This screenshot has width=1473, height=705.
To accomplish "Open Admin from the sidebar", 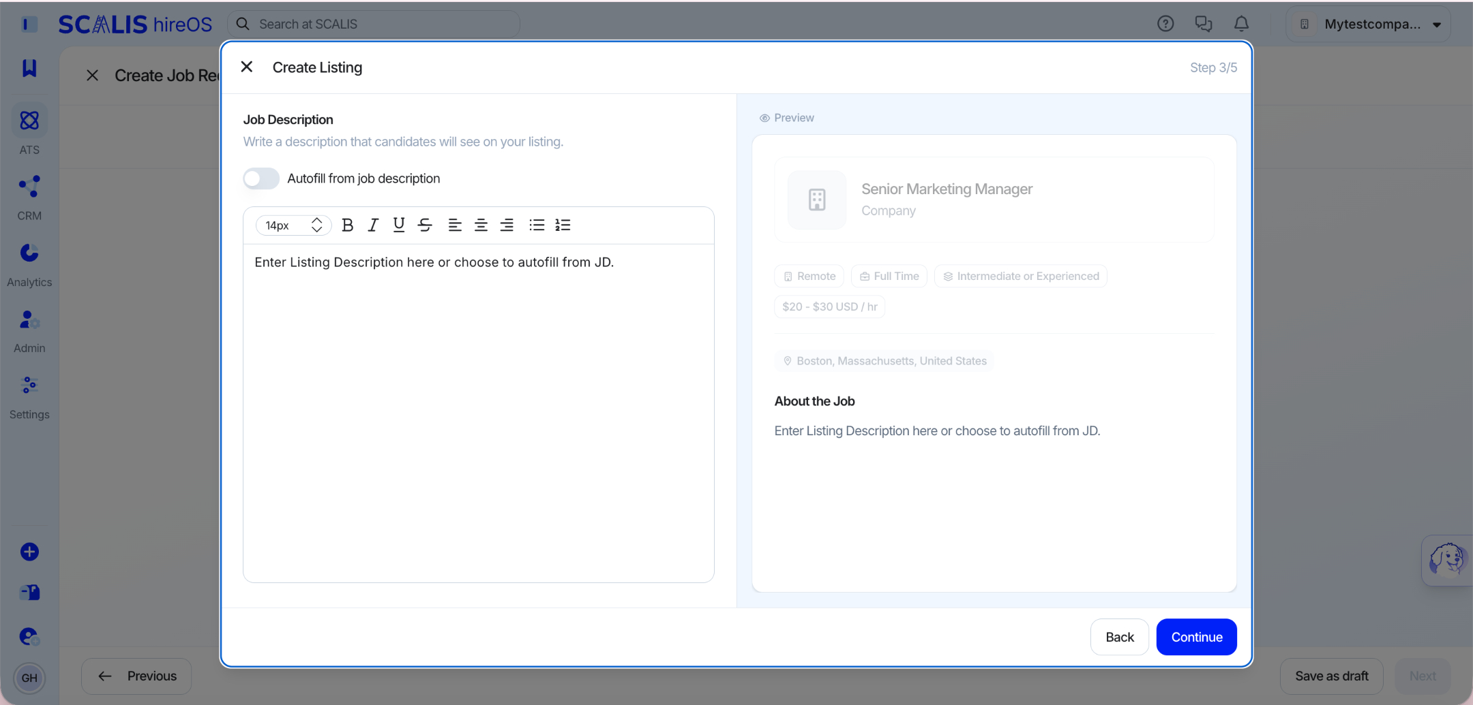I will 29,331.
